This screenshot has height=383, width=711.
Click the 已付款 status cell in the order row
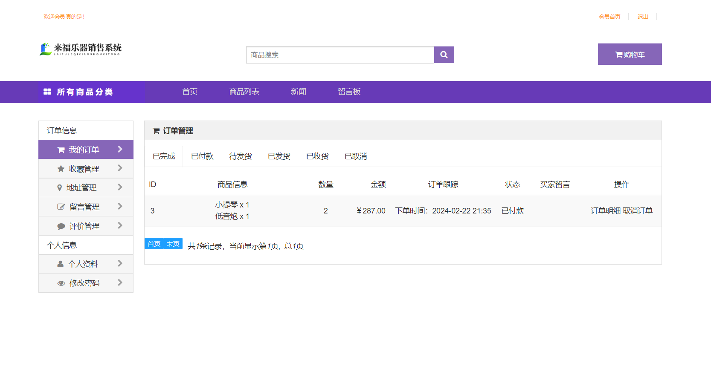[x=512, y=211]
